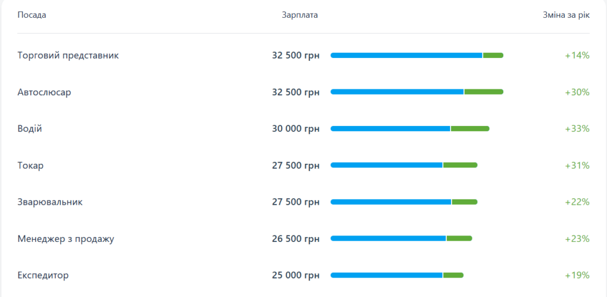Open the Торговий представник position link
Screen dimensions: 607x297
pyautogui.click(x=68, y=56)
